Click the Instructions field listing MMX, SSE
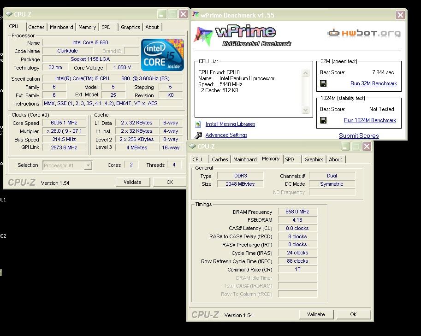The image size is (421, 336). coord(113,103)
